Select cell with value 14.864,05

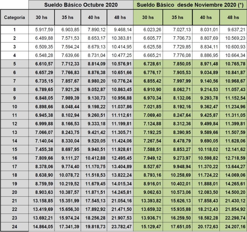pyautogui.click(x=41, y=227)
